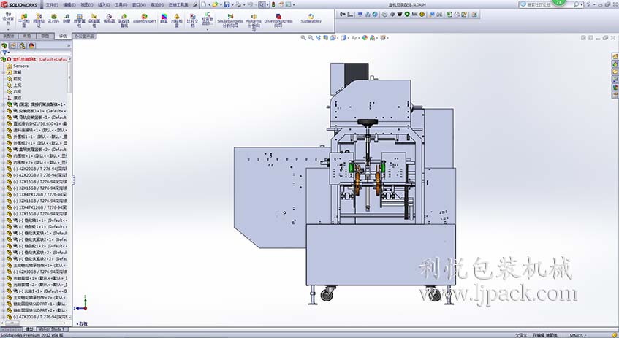Screen dimensions: 619x338
Task: Select the 原点 origin item in tree
Action: [17, 97]
